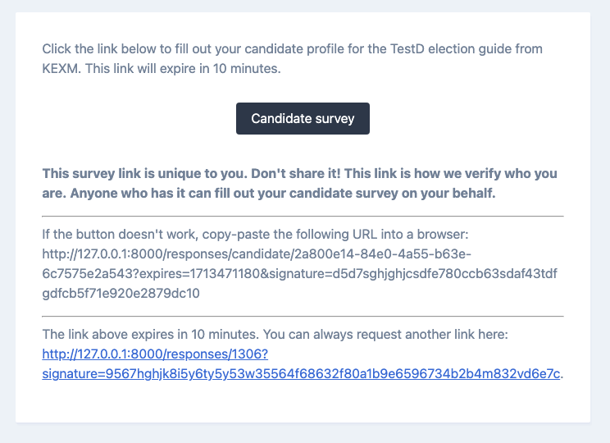The image size is (610, 443).
Task: Click the divider line below the fallback URL
Action: [x=303, y=316]
